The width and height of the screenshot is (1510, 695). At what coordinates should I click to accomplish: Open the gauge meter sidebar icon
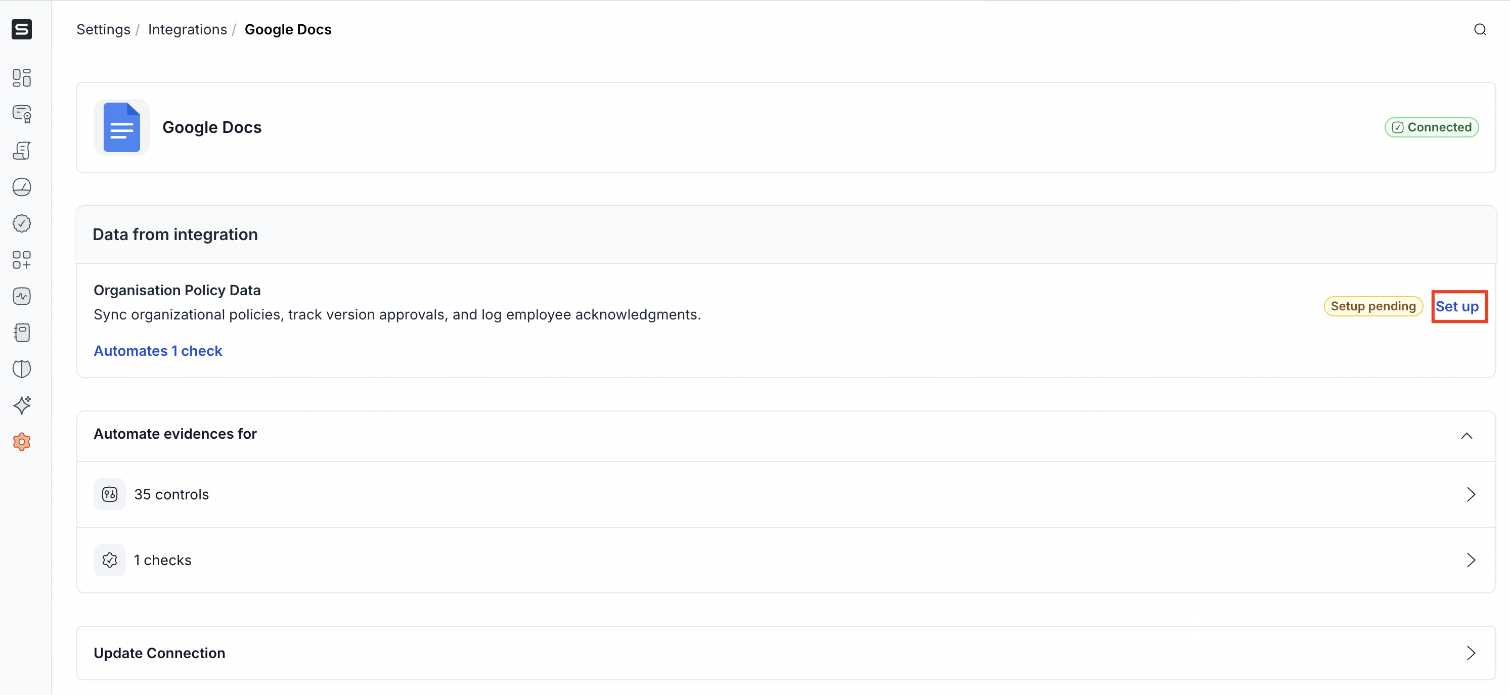click(22, 187)
